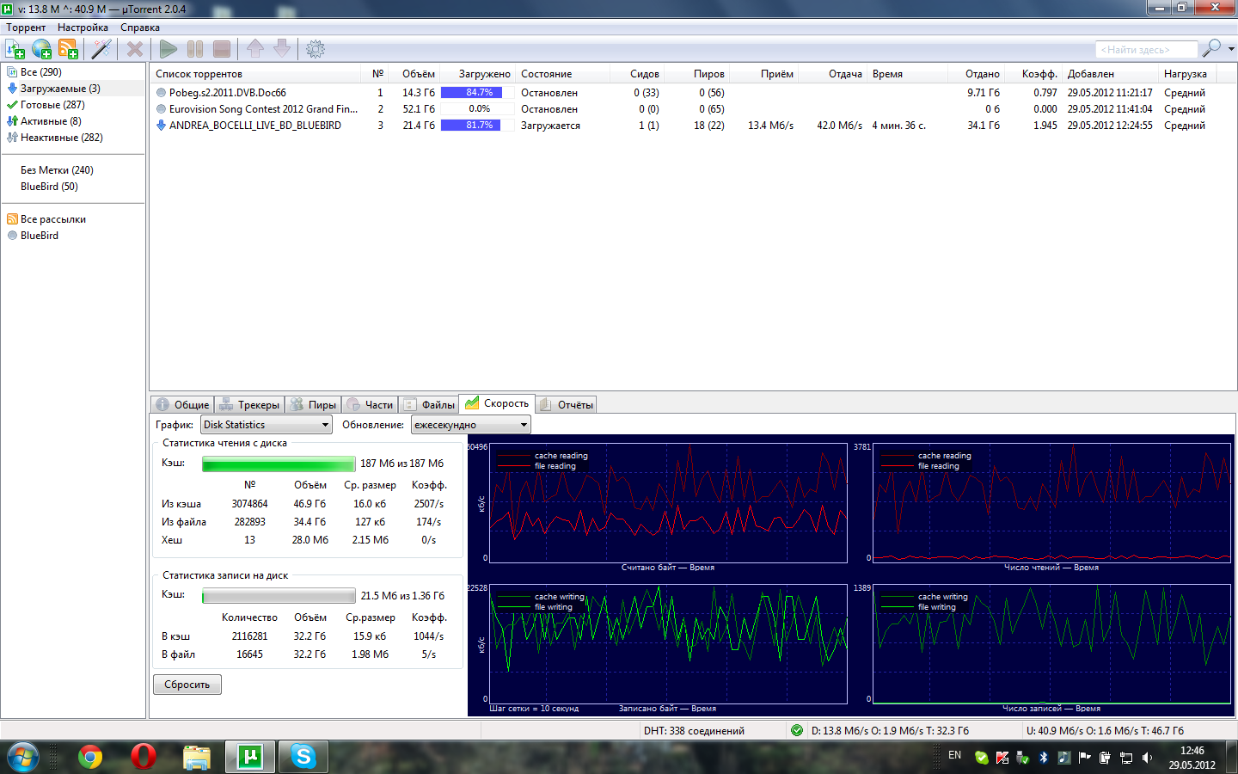Open the Настройка menu
Viewport: 1238px width, 774px height.
[x=83, y=28]
